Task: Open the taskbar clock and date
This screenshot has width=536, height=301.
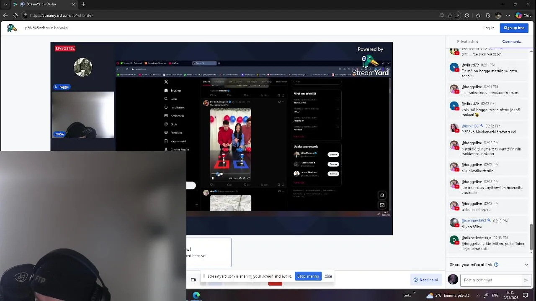Action: (510, 295)
